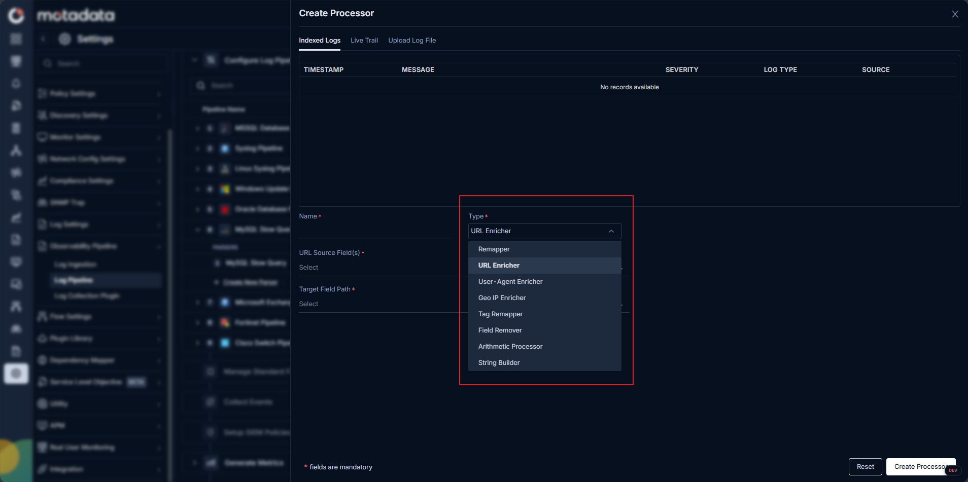This screenshot has width=968, height=482.
Task: Choose String Builder processor type
Action: (x=544, y=363)
